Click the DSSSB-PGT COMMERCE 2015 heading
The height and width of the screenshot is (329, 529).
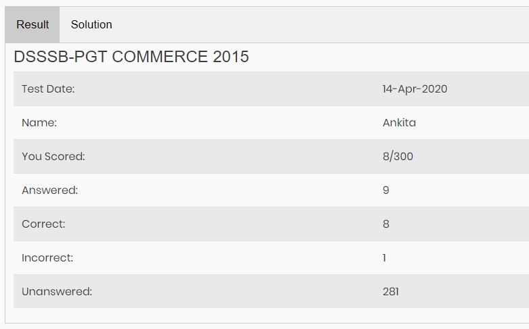pyautogui.click(x=131, y=57)
